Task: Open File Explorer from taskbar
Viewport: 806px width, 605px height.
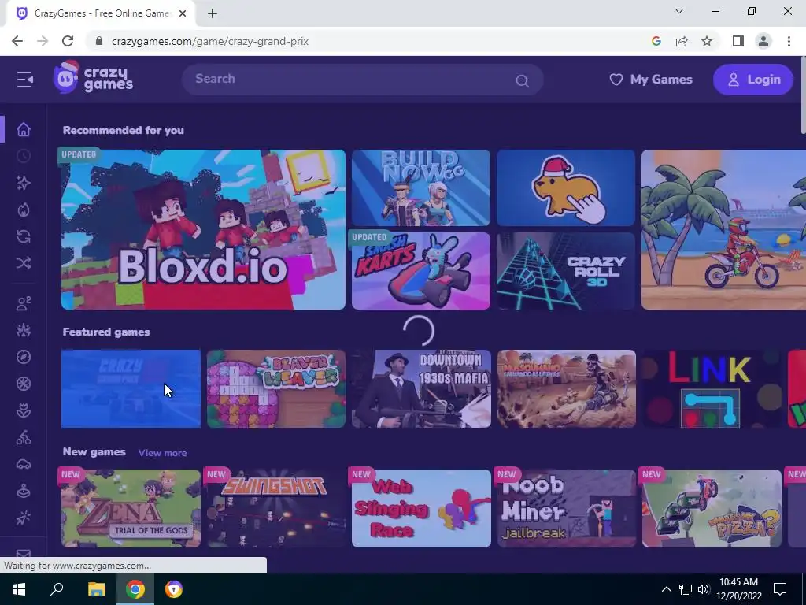Action: click(x=96, y=589)
